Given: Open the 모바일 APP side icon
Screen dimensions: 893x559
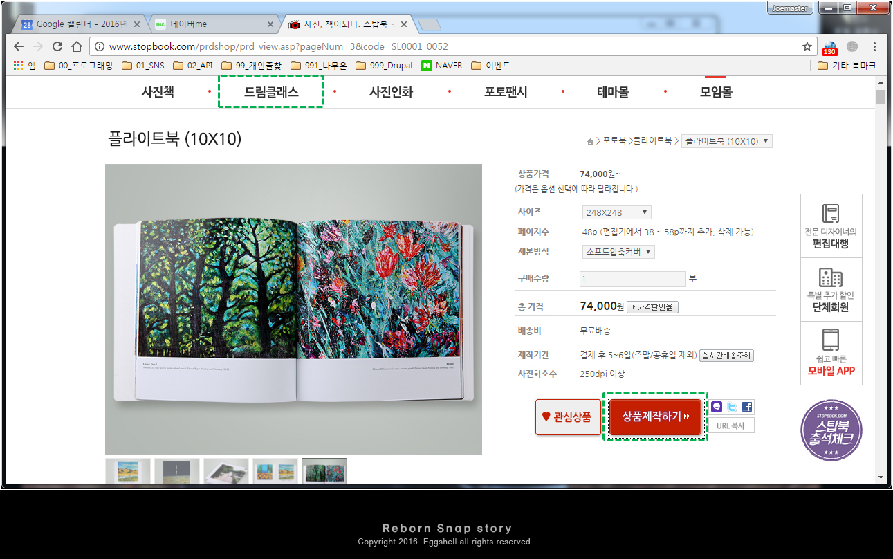Looking at the screenshot, I should [x=831, y=353].
